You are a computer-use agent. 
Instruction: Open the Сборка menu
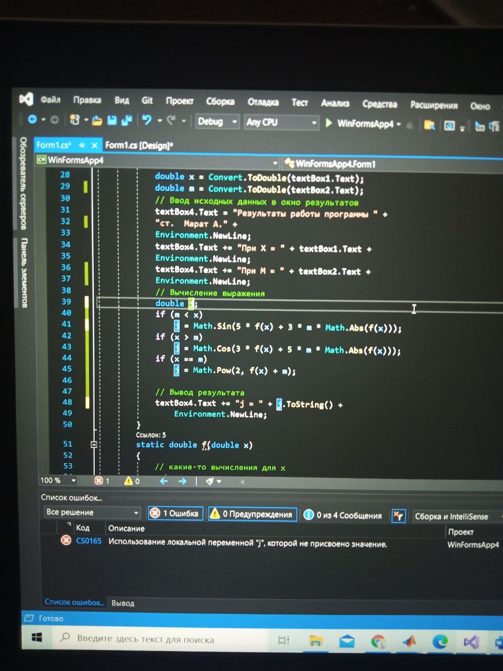pos(220,101)
